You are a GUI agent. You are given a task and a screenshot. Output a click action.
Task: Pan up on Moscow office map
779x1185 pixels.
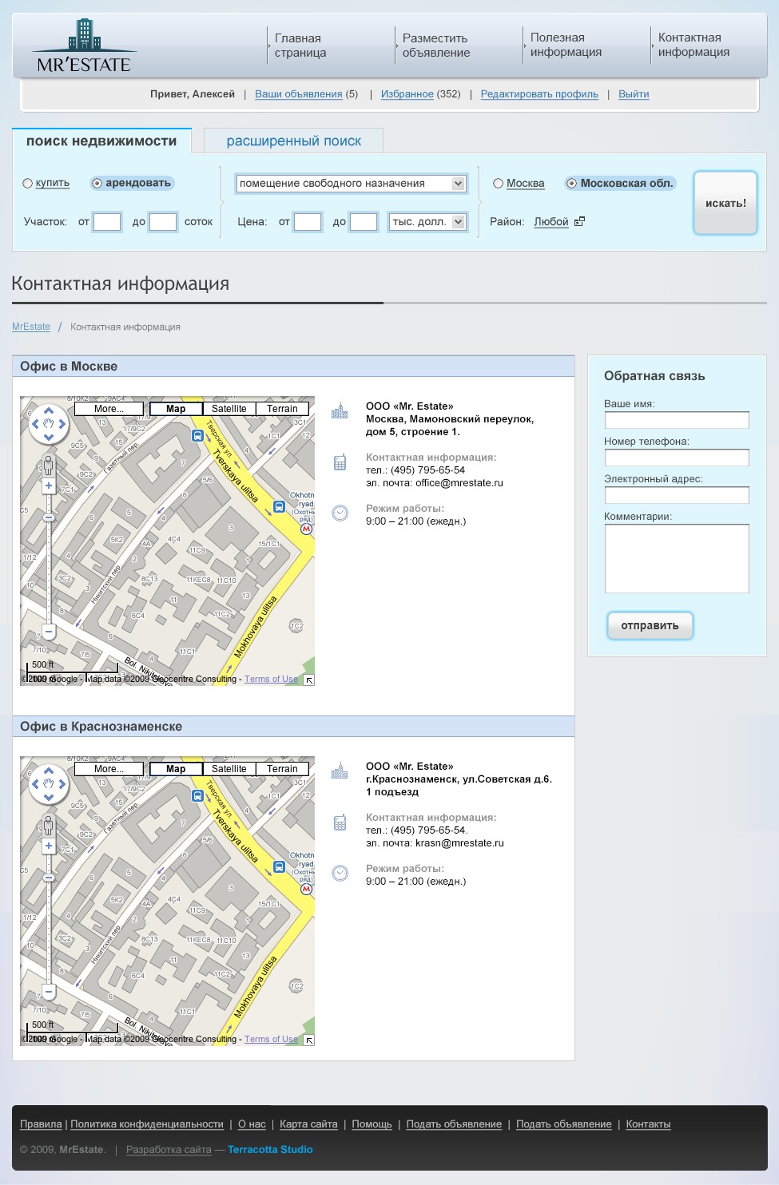[x=49, y=410]
